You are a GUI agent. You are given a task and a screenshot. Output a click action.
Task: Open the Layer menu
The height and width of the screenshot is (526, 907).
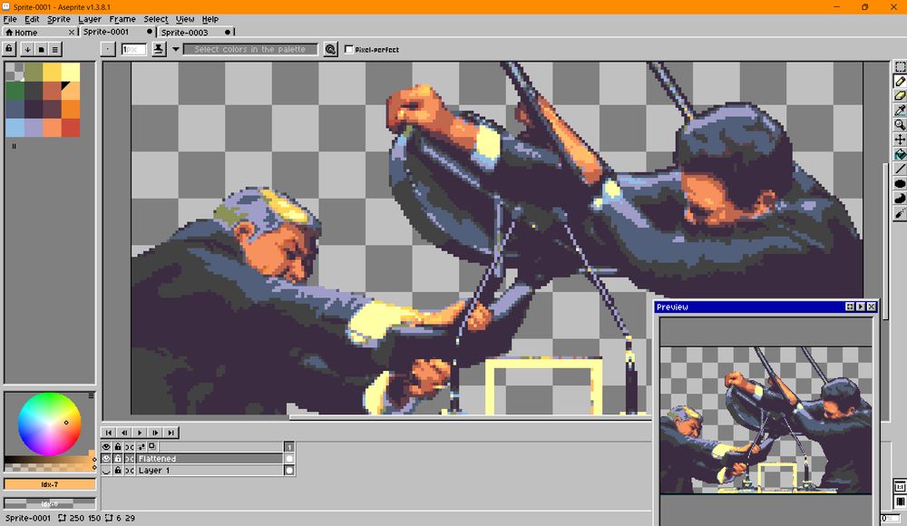[x=90, y=19]
